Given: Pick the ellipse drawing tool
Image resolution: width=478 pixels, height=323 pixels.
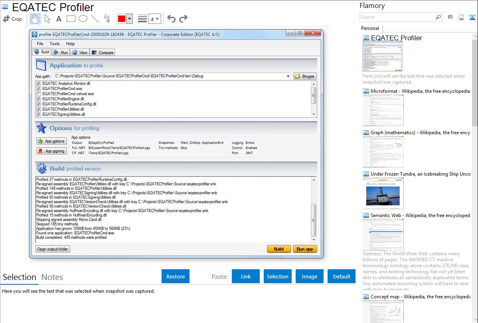Looking at the screenshot, I should coord(83,19).
